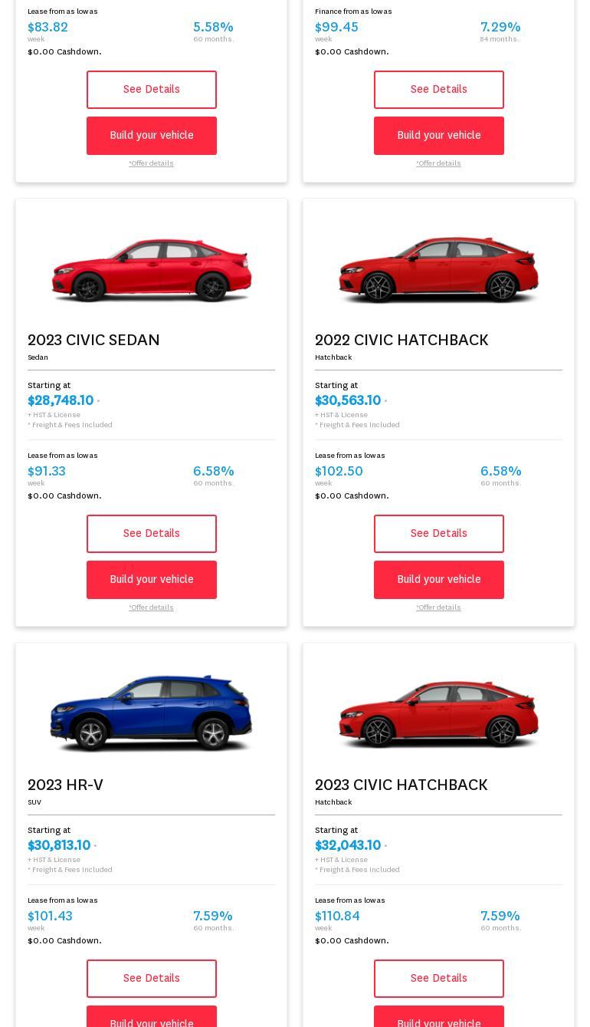Image resolution: width=590 pixels, height=1027 pixels.
Task: Select the 2023 Civic Hatchback car photo
Action: [438, 714]
